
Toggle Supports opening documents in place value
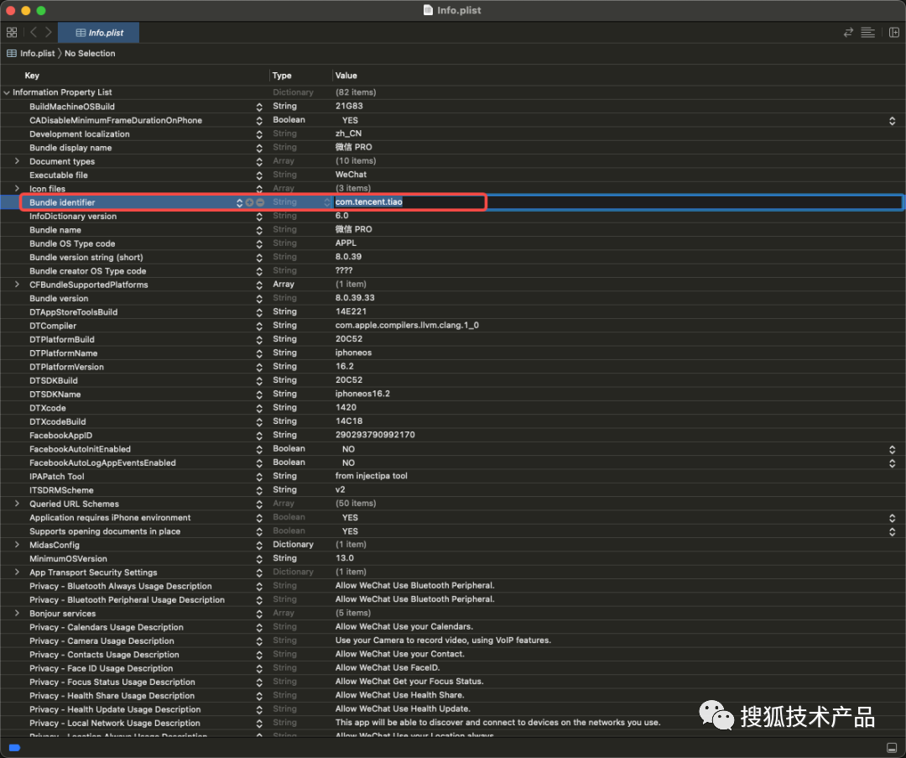tap(892, 531)
